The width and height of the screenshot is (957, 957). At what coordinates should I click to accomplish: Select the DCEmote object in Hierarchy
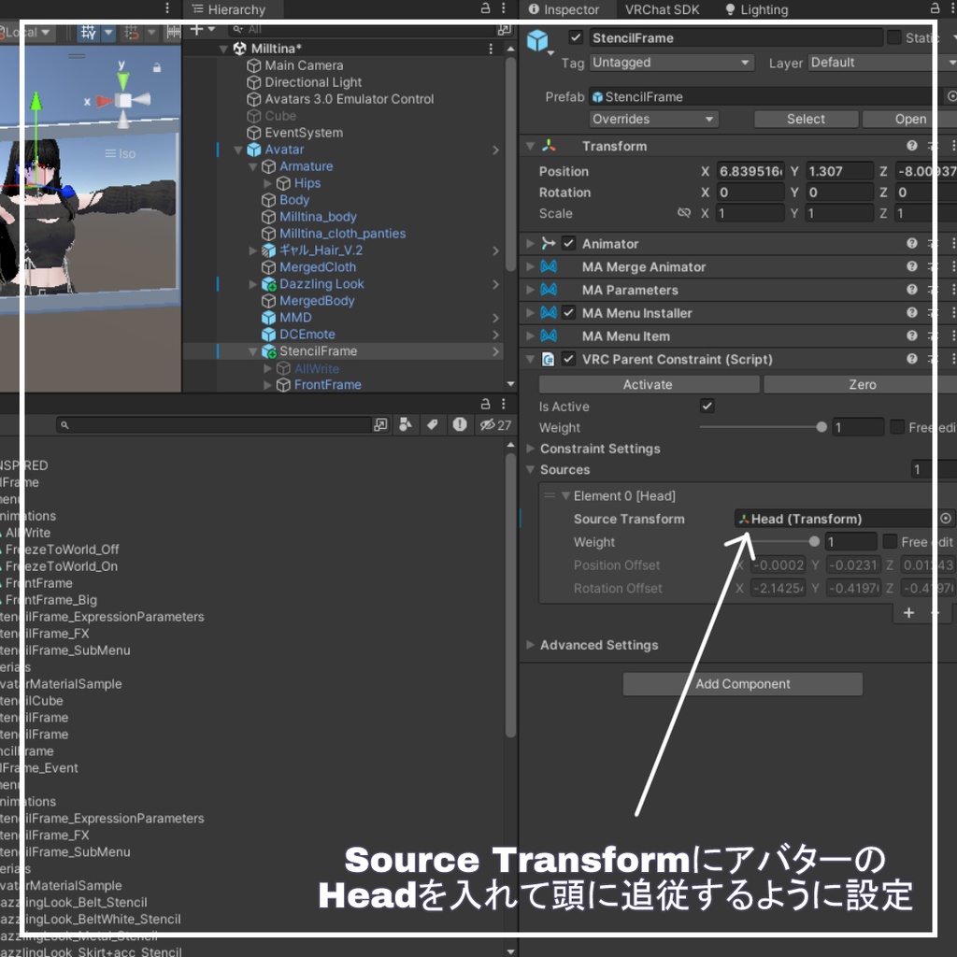pos(307,335)
